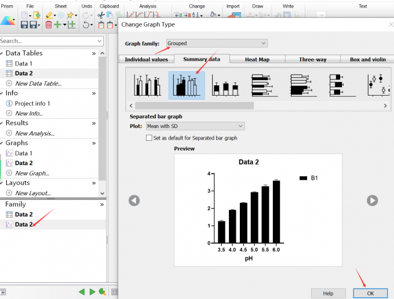Click the green next sheet arrow
Screen dimensions: 394x299
92,292
